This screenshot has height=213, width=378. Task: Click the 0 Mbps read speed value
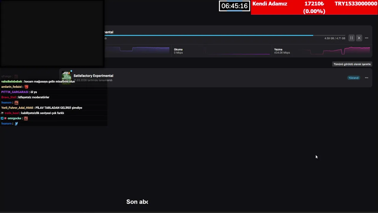coord(178,53)
